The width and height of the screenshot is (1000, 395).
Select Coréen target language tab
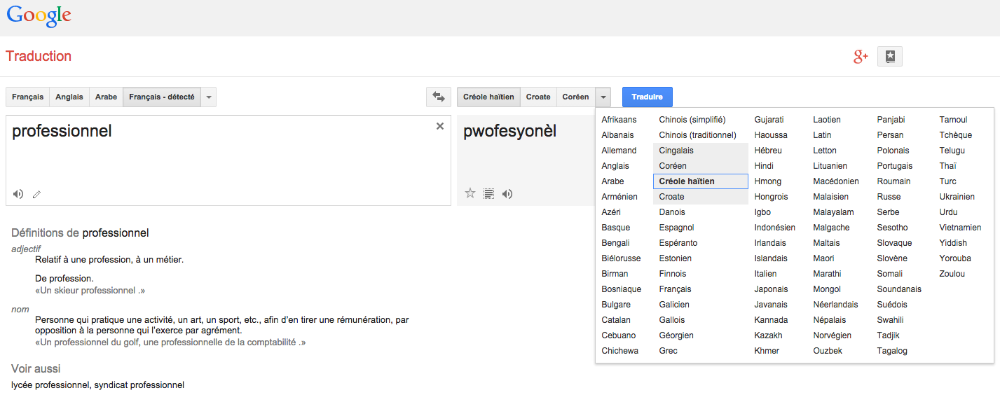pos(576,97)
